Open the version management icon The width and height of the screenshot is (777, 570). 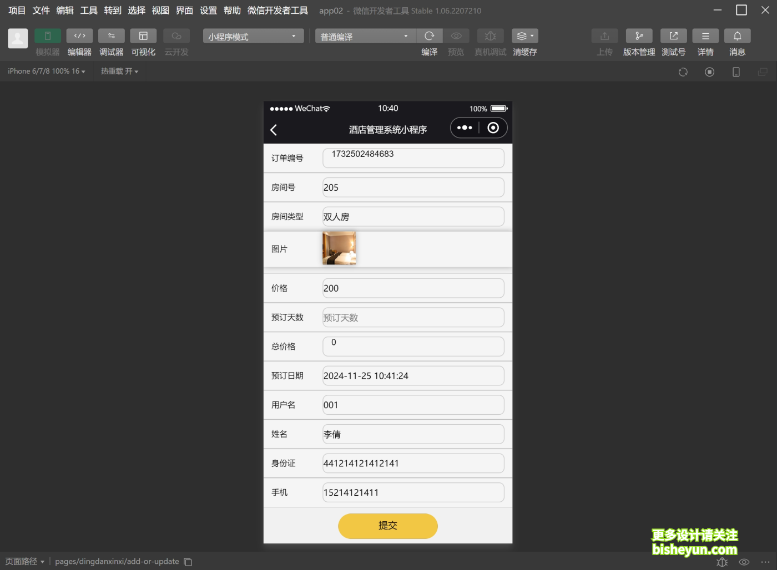tap(639, 36)
